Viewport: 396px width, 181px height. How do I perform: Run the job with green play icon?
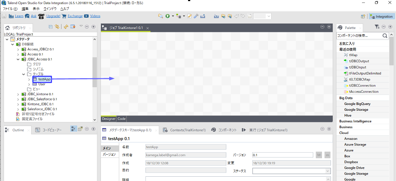coord(168,16)
